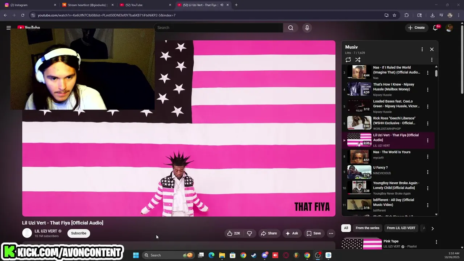Open the Windows Start menu
464x261 pixels.
(136, 255)
